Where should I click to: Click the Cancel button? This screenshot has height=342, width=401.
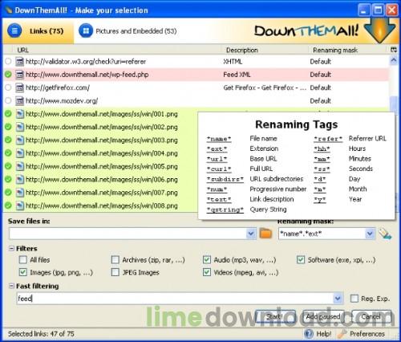[x=371, y=317]
